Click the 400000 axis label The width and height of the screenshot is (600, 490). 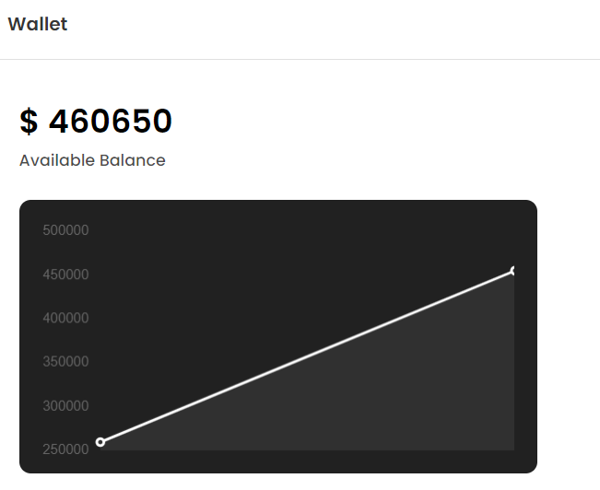point(65,319)
